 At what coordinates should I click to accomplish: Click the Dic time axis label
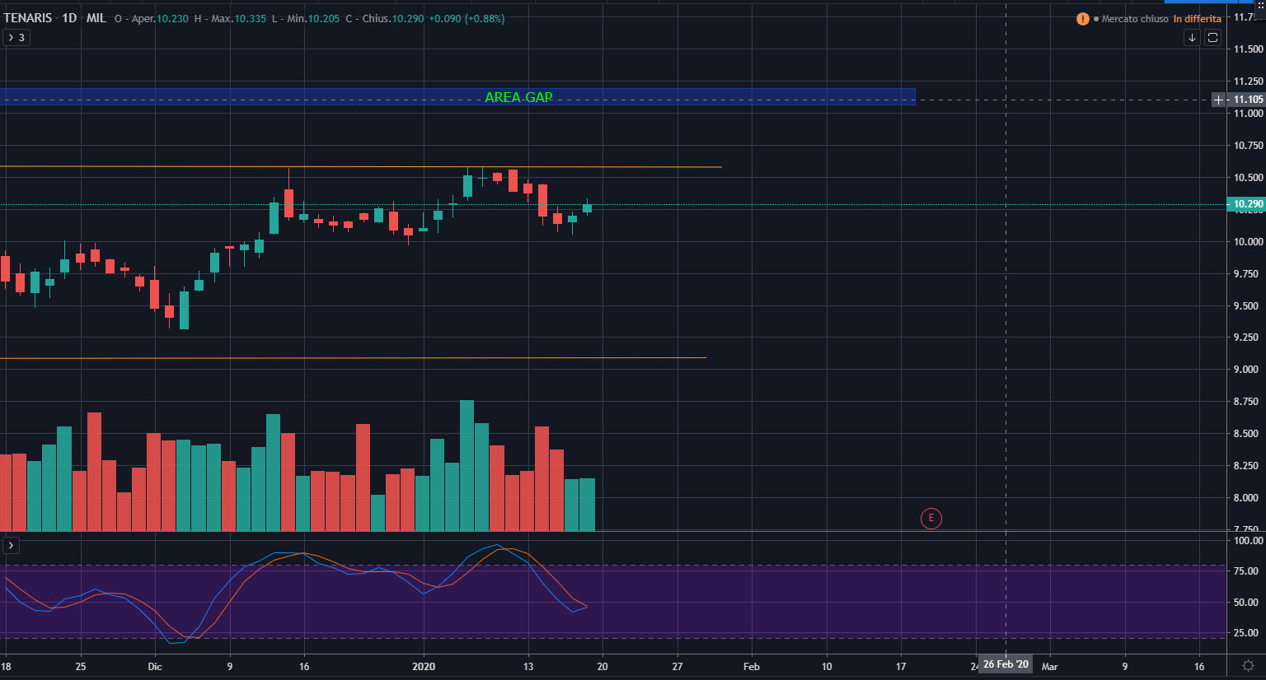[155, 667]
